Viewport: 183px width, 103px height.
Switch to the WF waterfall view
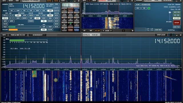click(x=91, y=31)
